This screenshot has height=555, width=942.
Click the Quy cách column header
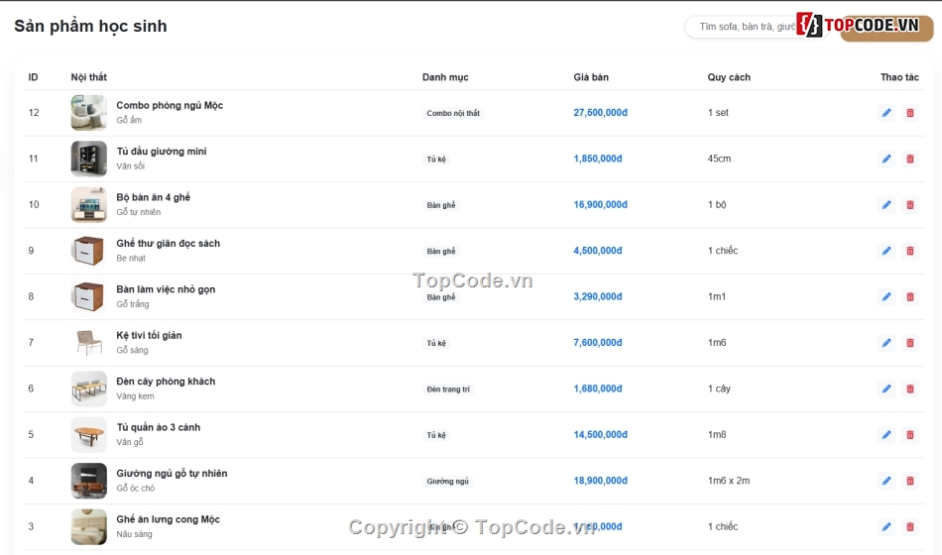pos(729,77)
